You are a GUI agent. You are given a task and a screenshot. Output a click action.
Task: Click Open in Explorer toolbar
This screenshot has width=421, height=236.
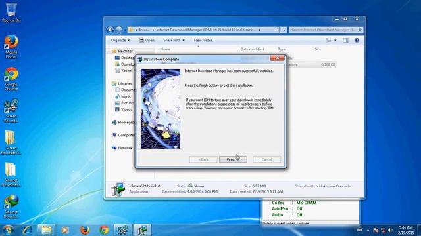(x=147, y=40)
